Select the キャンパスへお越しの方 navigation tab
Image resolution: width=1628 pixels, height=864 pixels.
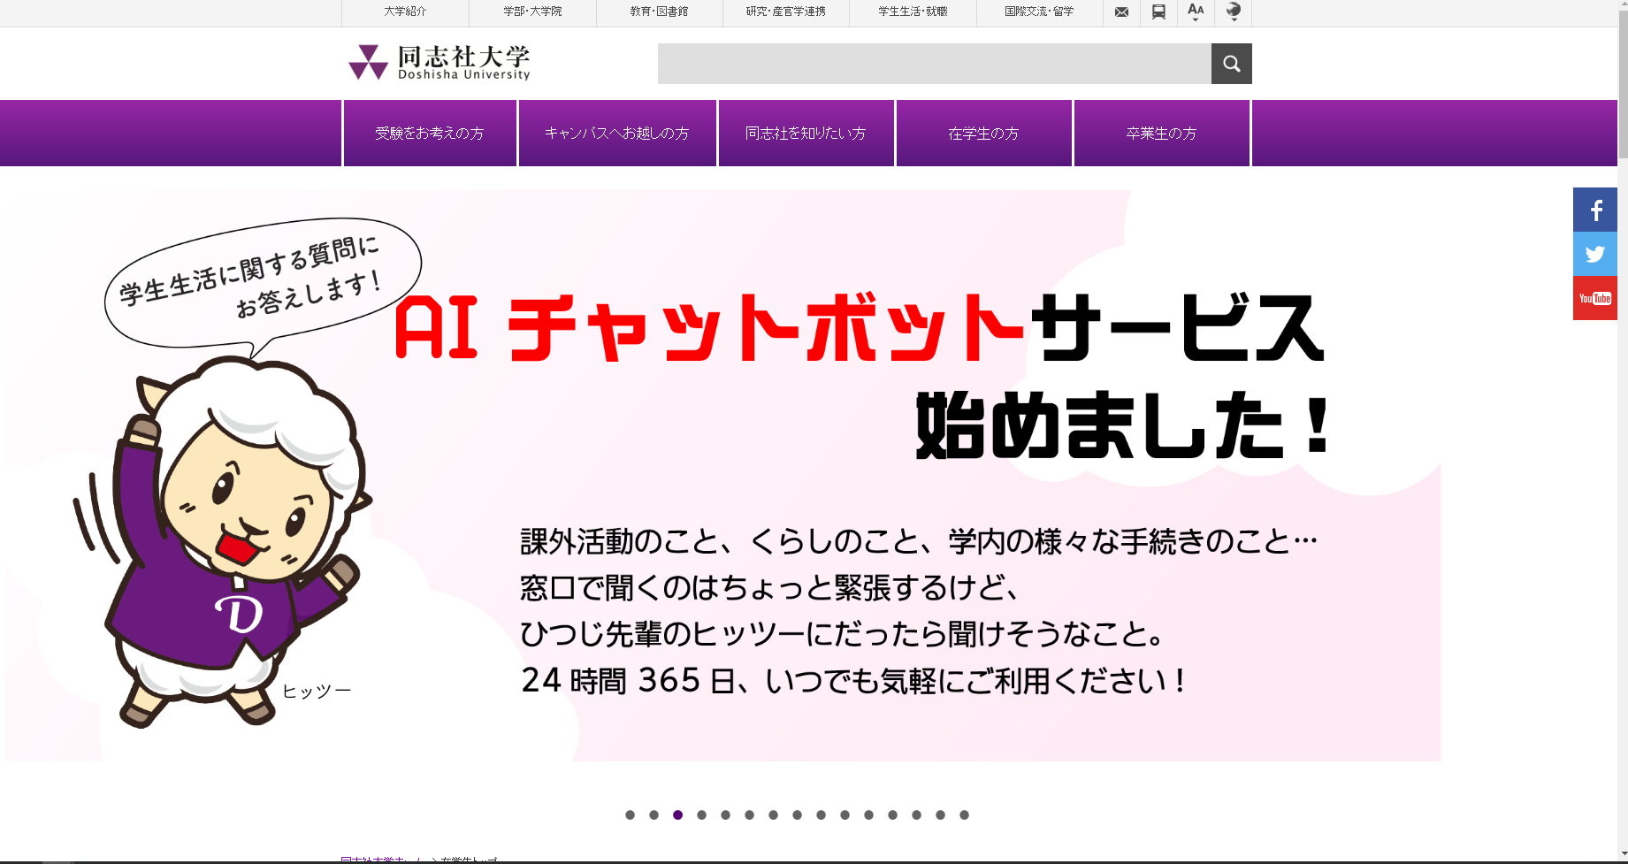pyautogui.click(x=617, y=133)
